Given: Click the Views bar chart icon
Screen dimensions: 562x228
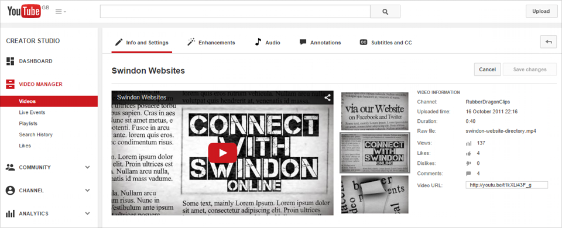Looking at the screenshot, I should 468,143.
